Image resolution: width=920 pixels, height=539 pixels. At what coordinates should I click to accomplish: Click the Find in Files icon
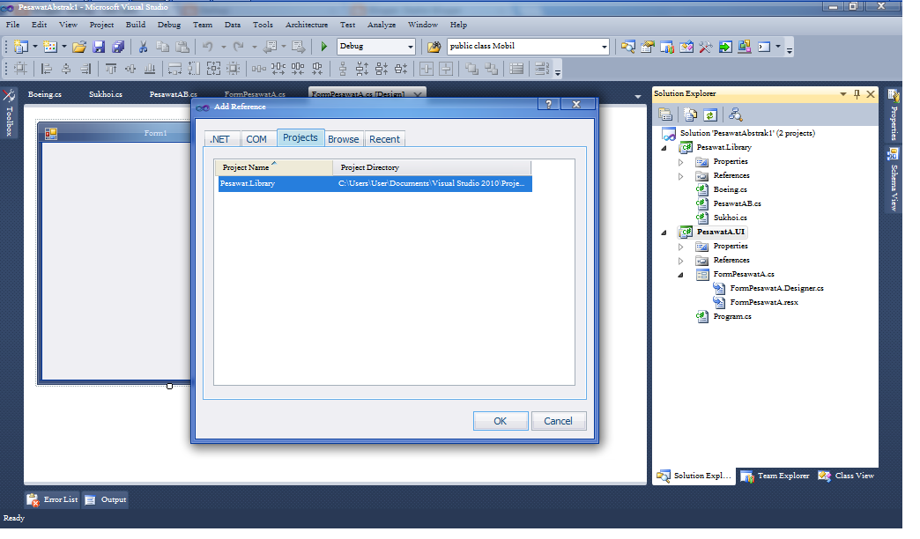434,47
